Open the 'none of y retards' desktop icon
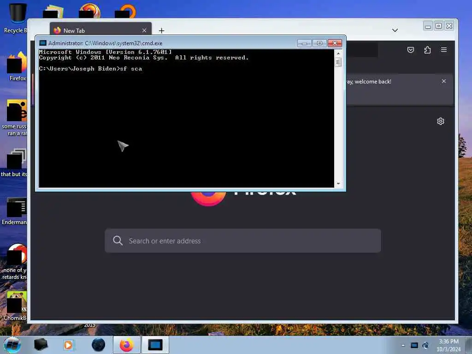The image size is (472, 354). point(14,262)
